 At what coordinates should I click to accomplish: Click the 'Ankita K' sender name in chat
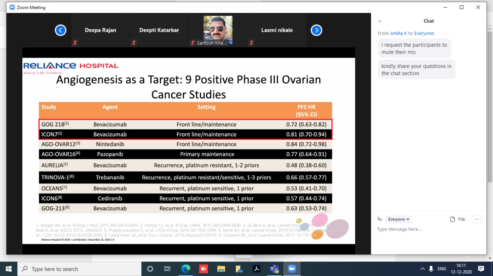(399, 33)
